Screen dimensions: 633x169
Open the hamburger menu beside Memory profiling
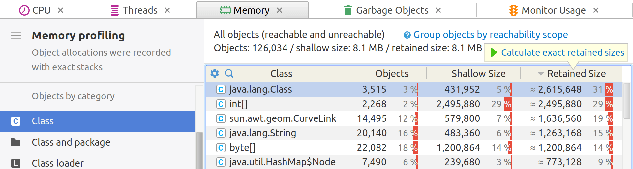coord(16,35)
